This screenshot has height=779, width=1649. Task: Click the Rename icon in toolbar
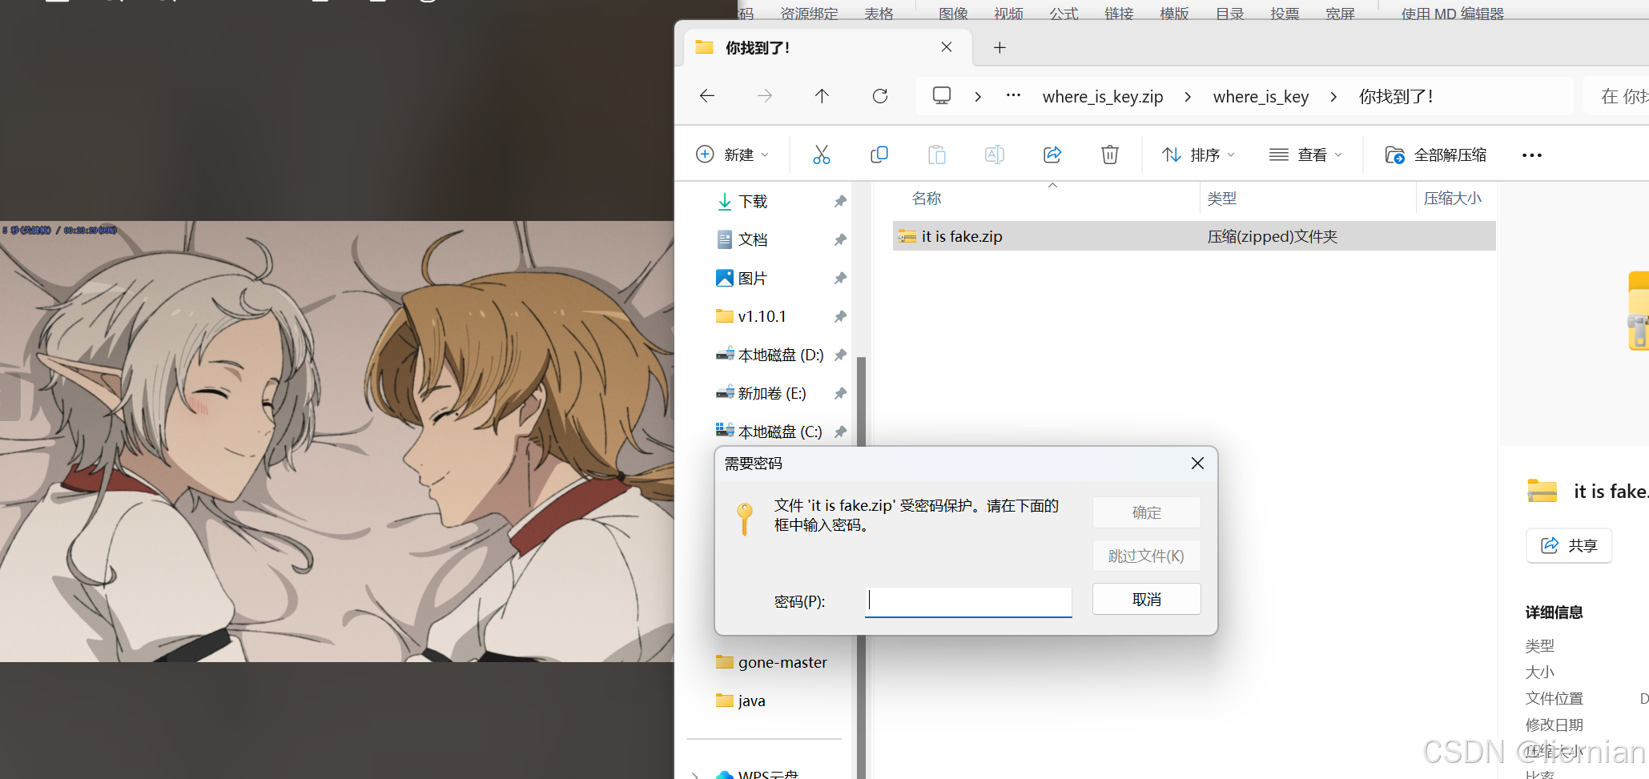point(995,155)
